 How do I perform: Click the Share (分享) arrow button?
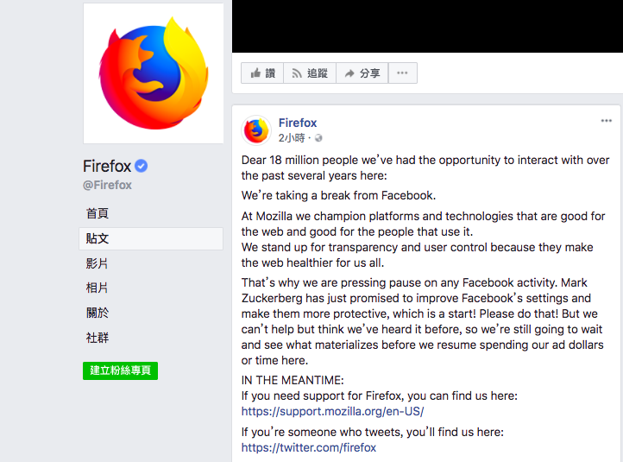(x=362, y=73)
